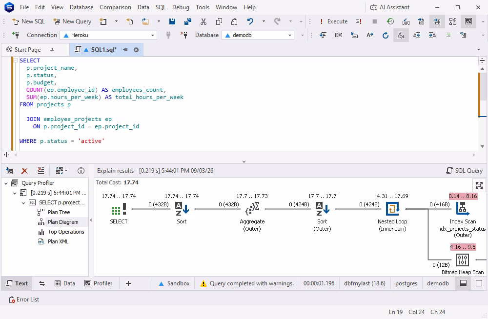Open the dropdown arrow next to Undo
The image size is (488, 319).
(x=264, y=21)
